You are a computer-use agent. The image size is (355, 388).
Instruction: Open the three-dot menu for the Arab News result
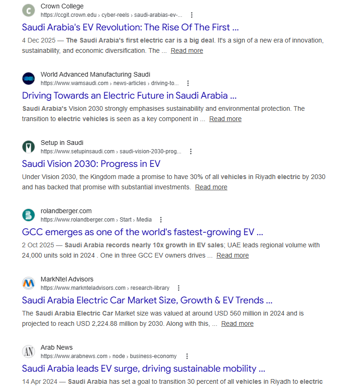click(186, 356)
